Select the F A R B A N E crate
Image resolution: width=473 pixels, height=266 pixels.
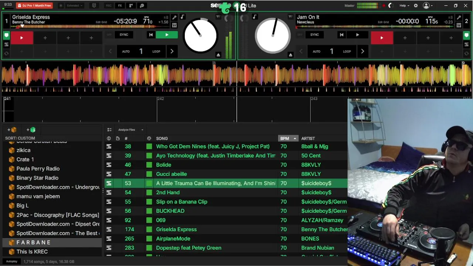[x=52, y=242]
